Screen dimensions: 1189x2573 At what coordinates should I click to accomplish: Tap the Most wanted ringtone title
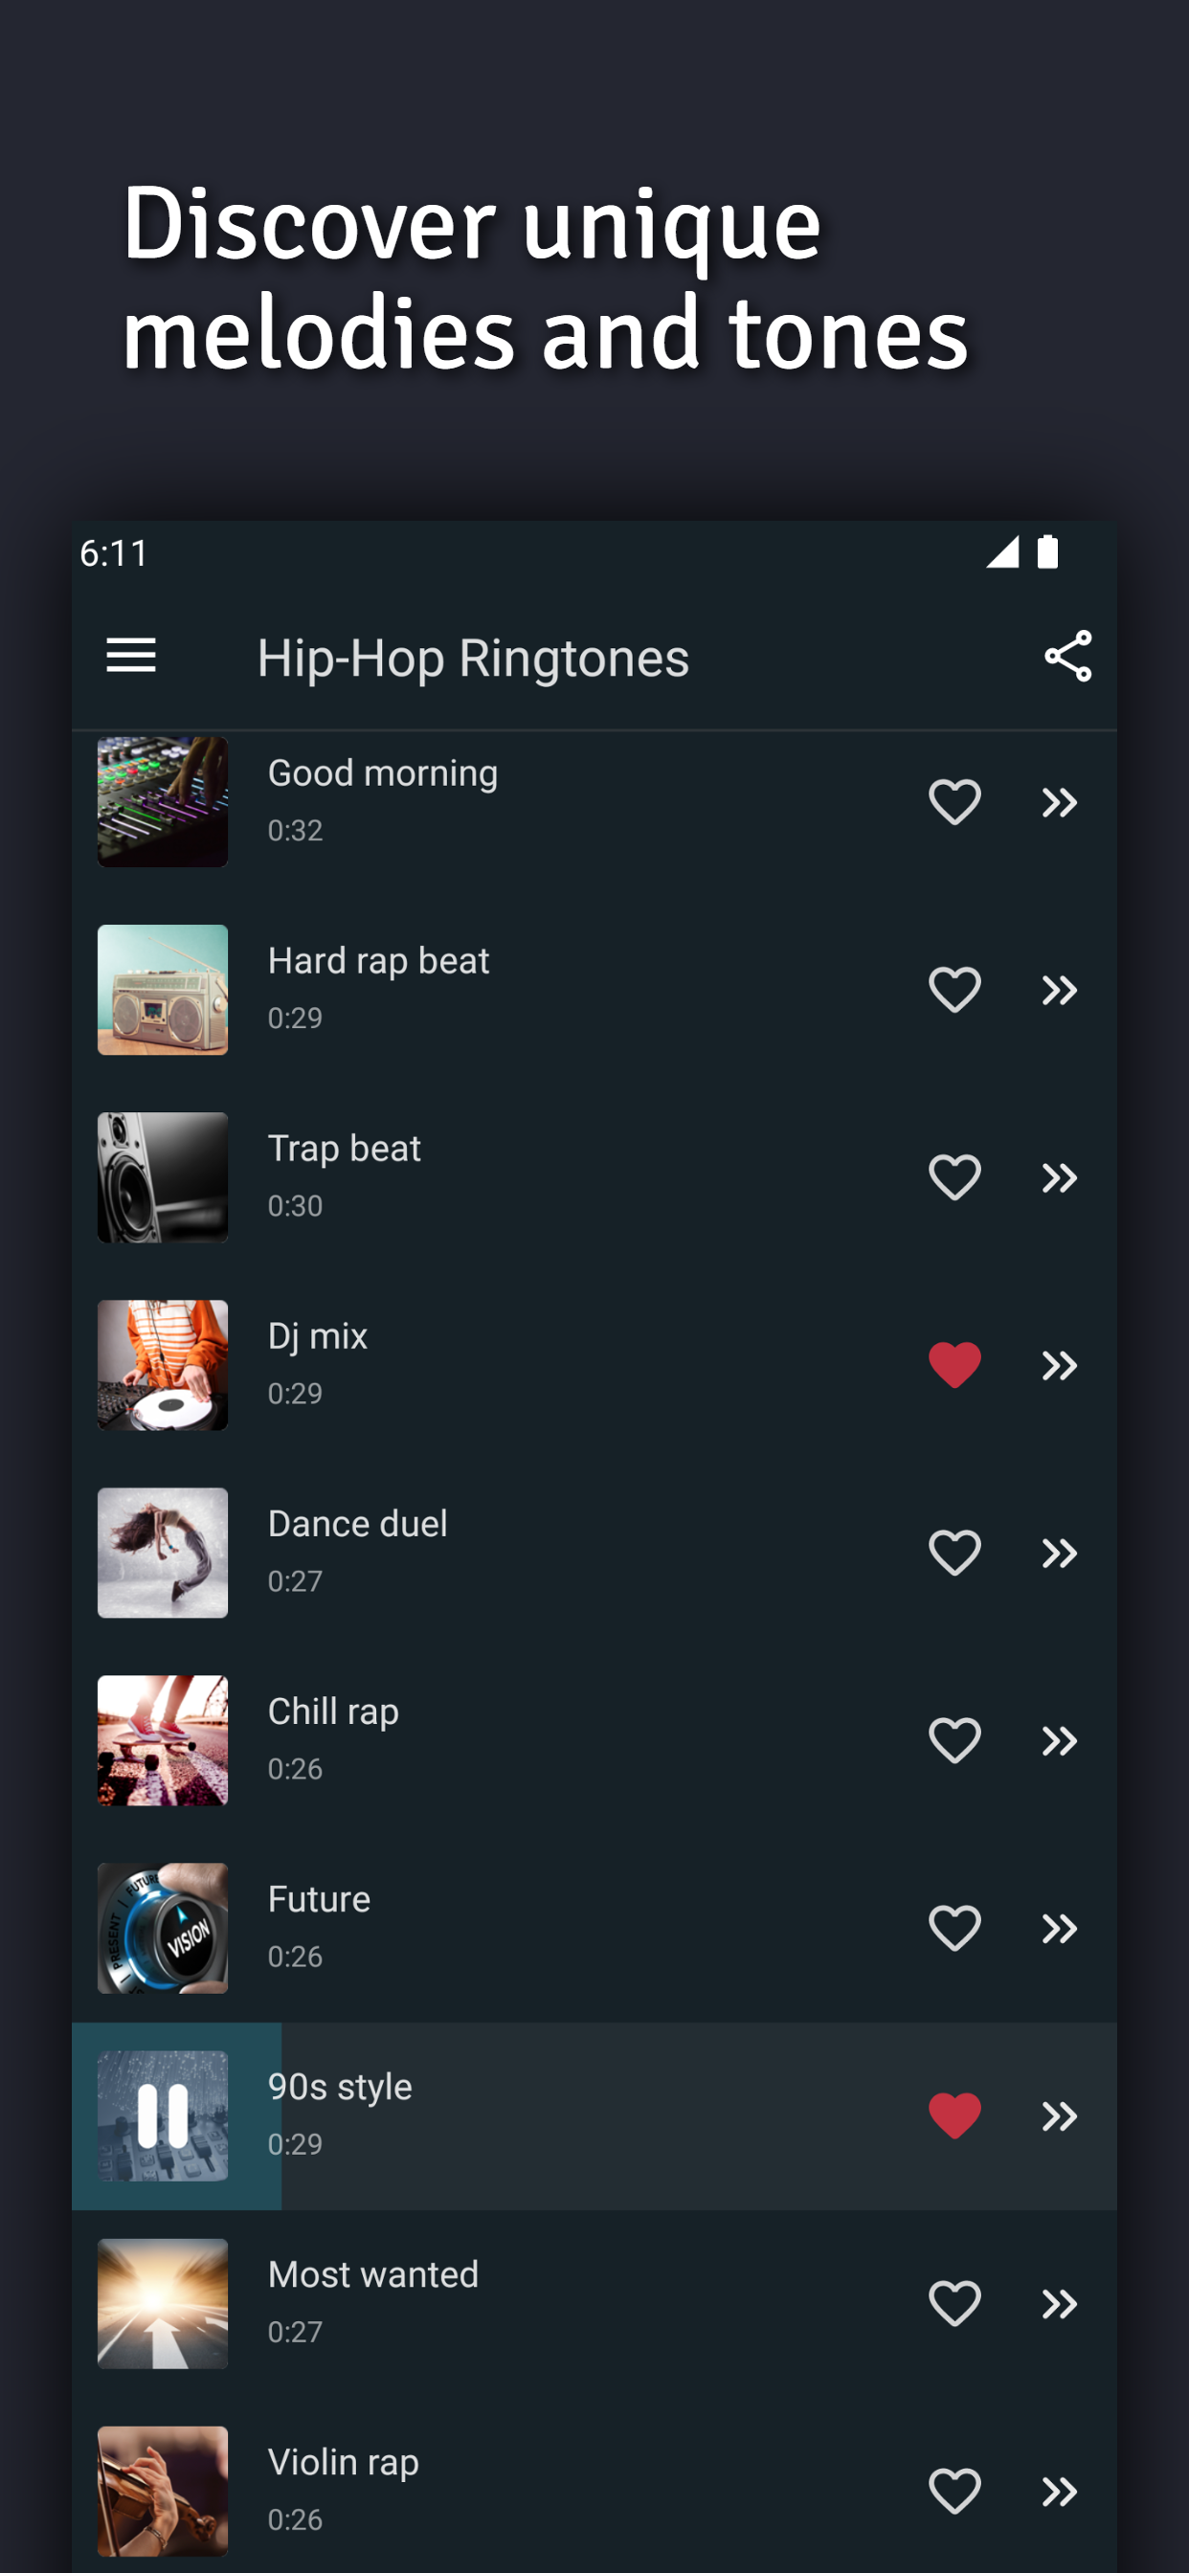(373, 2275)
